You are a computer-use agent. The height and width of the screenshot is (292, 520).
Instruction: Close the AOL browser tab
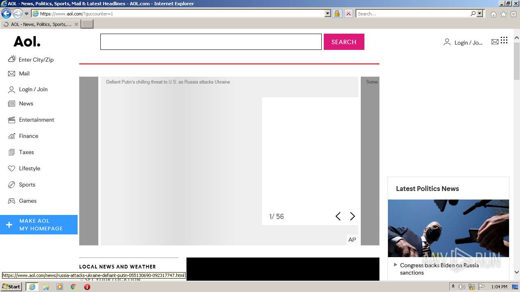76,24
